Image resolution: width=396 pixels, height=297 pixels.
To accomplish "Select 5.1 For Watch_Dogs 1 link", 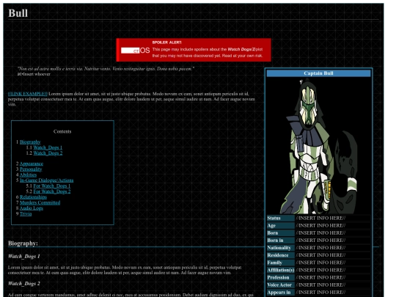I will coord(52,186).
